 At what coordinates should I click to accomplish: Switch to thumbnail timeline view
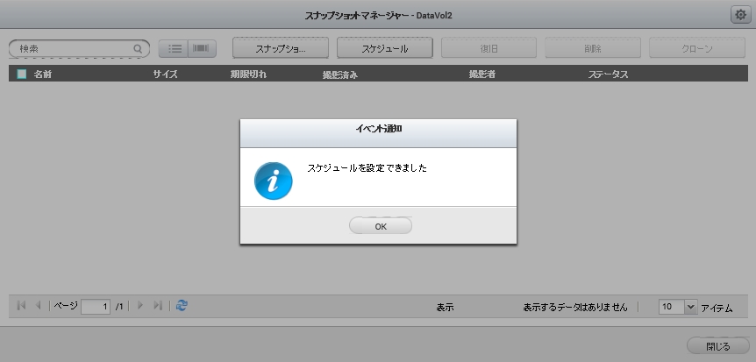pos(202,49)
